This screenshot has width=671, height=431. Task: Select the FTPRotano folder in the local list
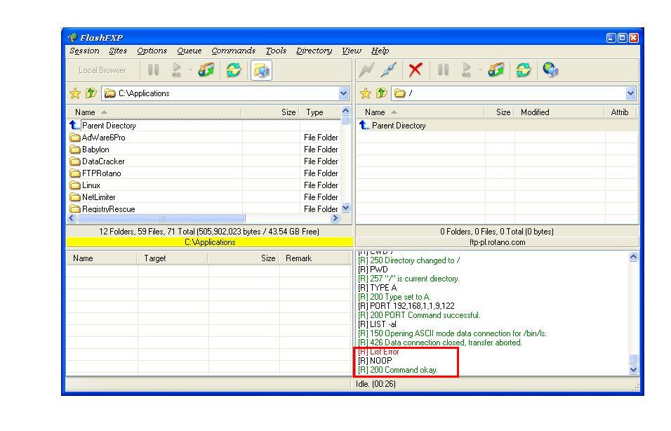click(101, 173)
